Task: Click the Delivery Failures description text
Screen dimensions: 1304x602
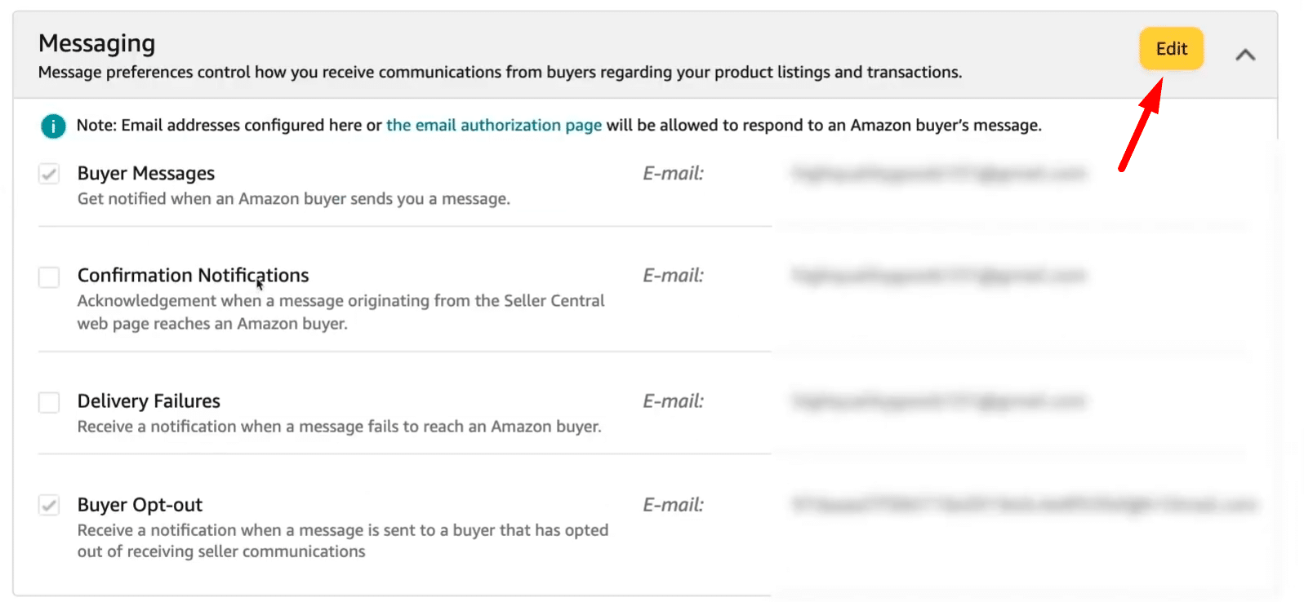Action: pos(339,427)
